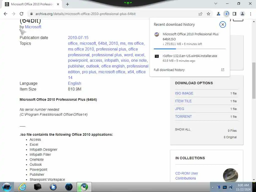Screen dimensions: 256x192
Task: Download the ISO IMAGE option
Action: point(184,93)
